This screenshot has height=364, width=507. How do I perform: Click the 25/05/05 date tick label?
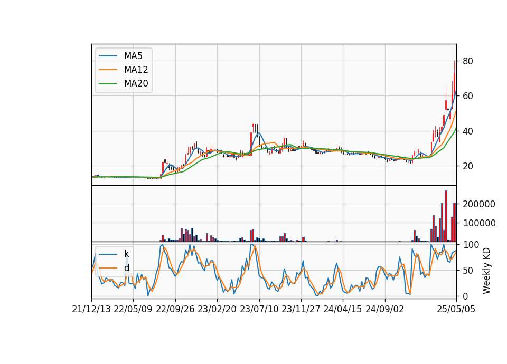(x=456, y=310)
